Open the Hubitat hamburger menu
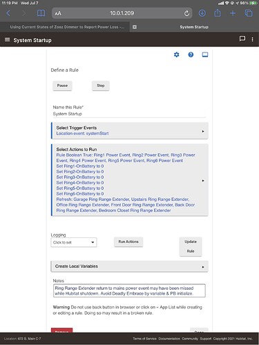Viewport: 259px width, 345px height. (8, 40)
